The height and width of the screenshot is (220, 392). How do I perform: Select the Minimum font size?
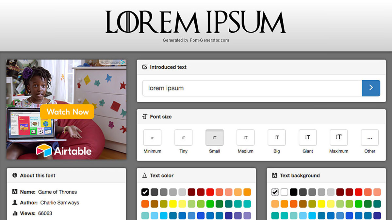[x=152, y=138]
